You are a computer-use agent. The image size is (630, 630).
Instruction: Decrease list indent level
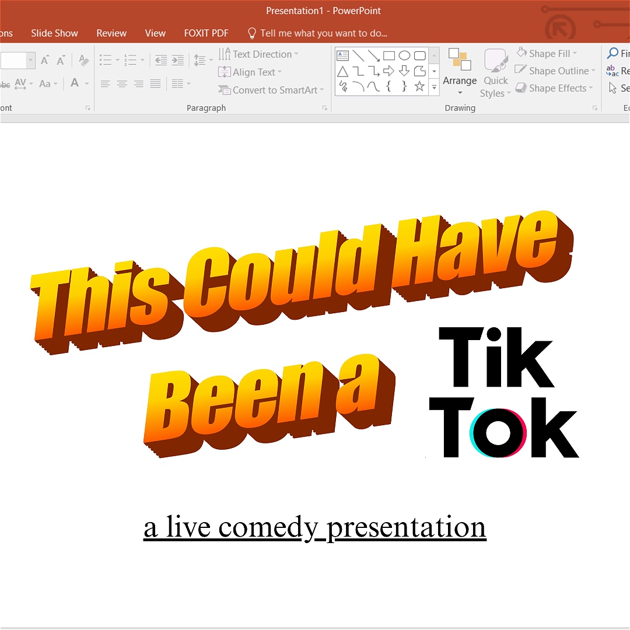click(161, 60)
